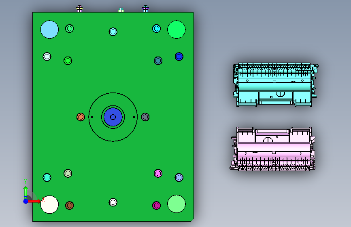Select the cyan molded part model
This screenshot has width=351, height=227.
(x=275, y=84)
